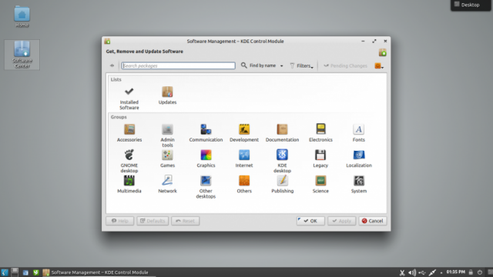
Task: Click the OK button
Action: point(310,221)
